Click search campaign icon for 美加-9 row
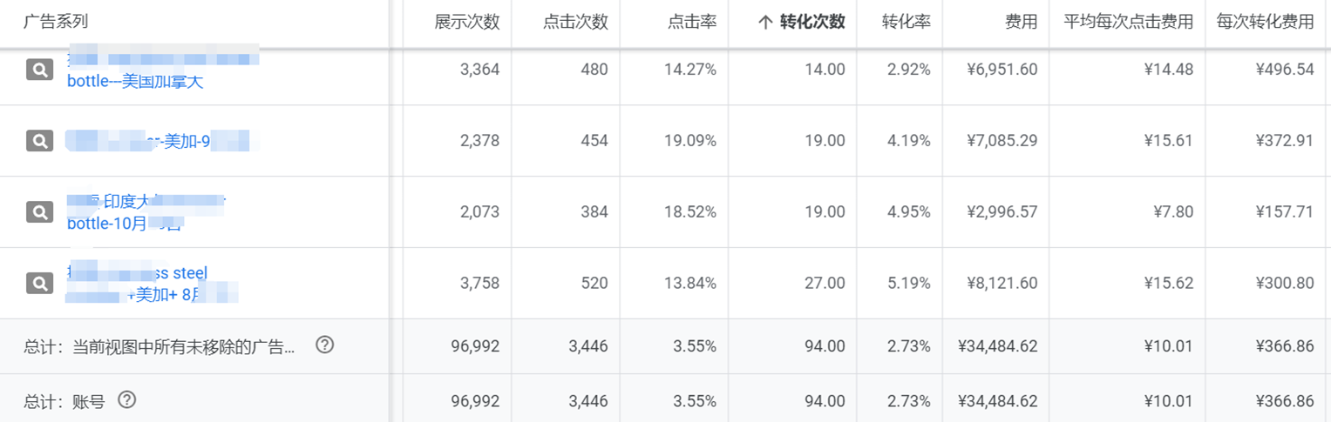 (x=39, y=140)
